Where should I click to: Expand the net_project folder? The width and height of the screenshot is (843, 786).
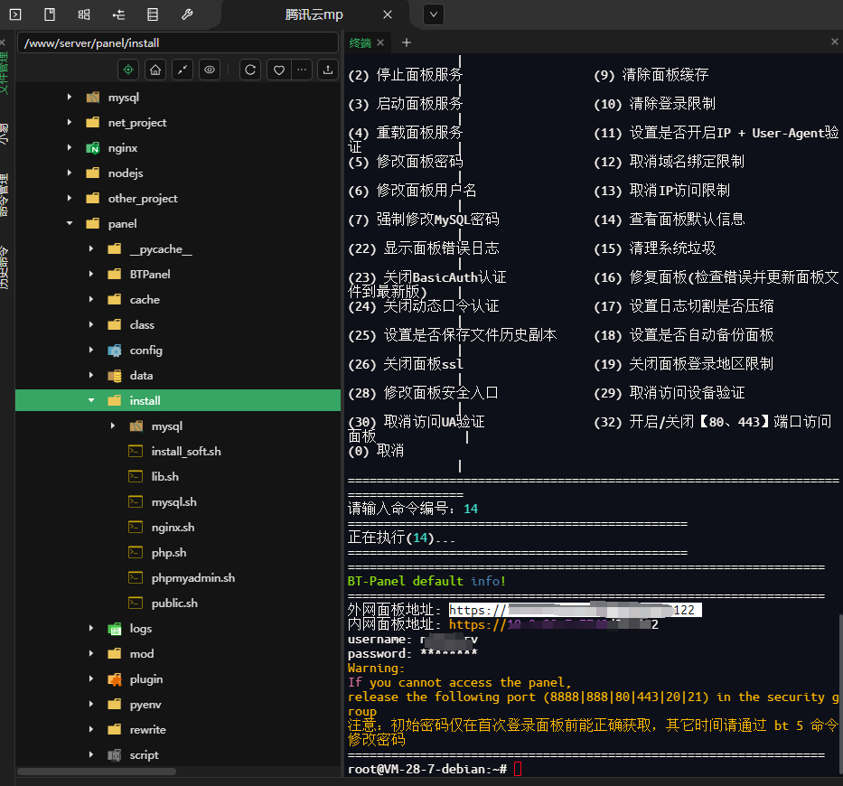pos(70,122)
